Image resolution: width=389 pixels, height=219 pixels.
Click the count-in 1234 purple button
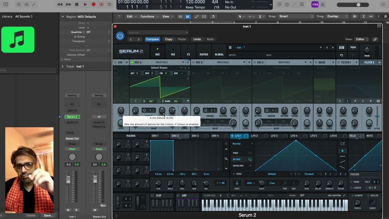click(315, 5)
